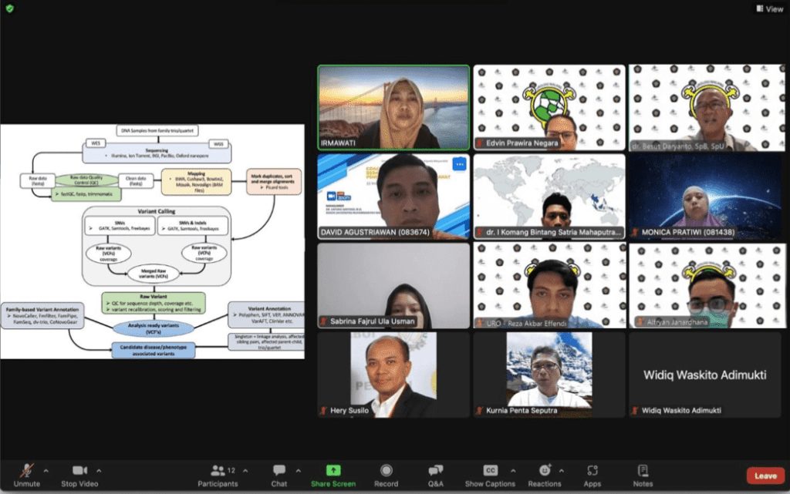Stop the video camera

79,475
